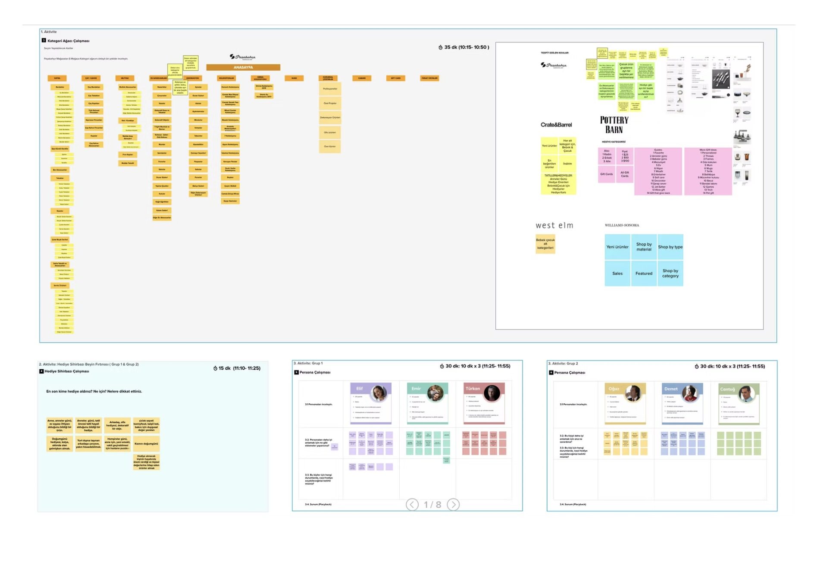Select the yellow 'İndirim' sticky note
The image size is (814, 572).
[567, 163]
